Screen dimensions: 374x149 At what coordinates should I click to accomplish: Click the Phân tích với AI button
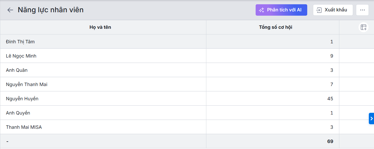click(281, 10)
